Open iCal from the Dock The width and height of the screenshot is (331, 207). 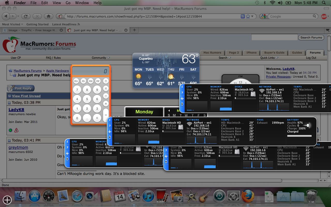point(119,196)
